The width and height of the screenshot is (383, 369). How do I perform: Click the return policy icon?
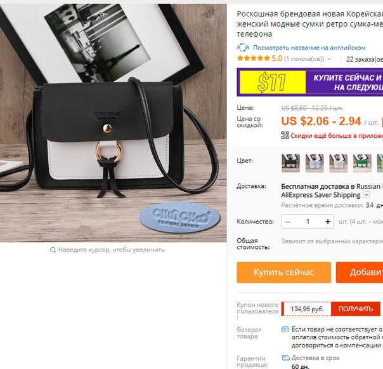click(x=285, y=330)
